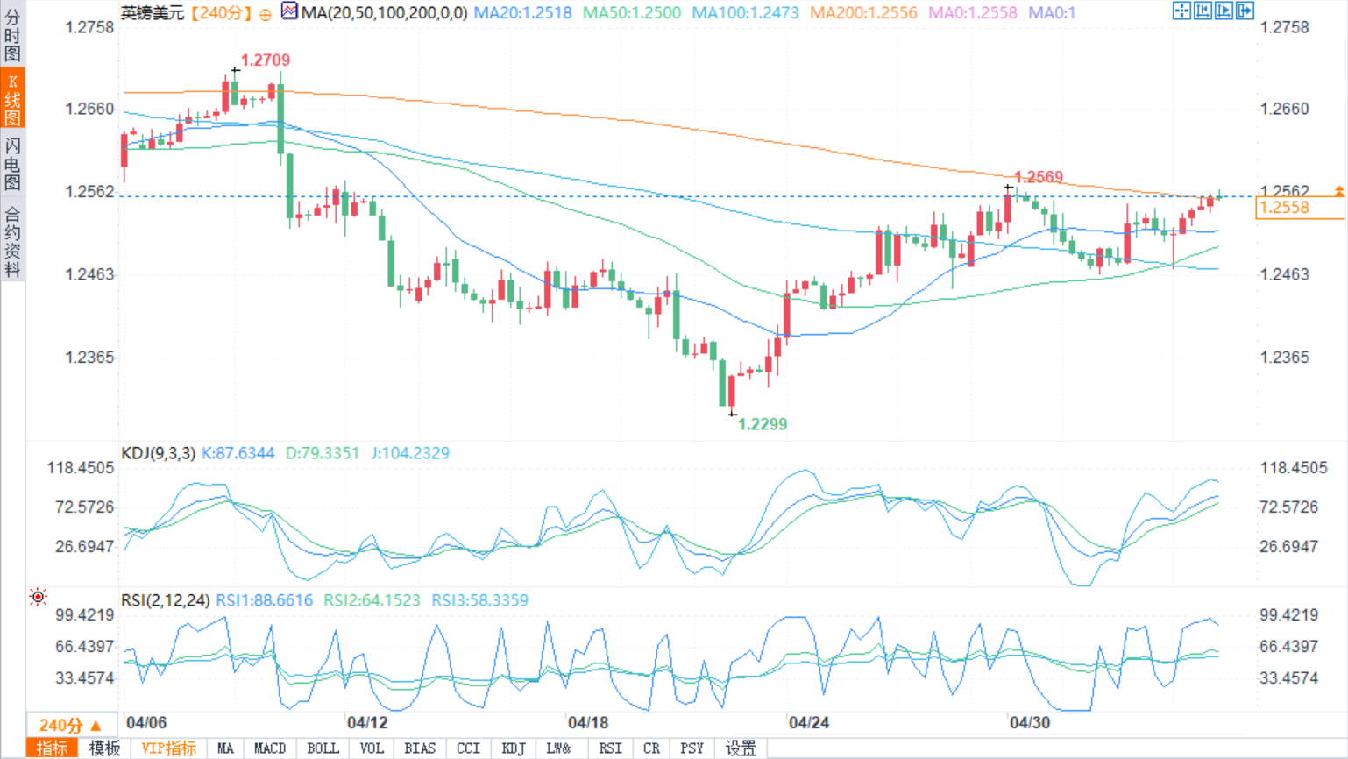The width and height of the screenshot is (1348, 759).
Task: Click the 1.2558 current price label
Action: (1287, 208)
